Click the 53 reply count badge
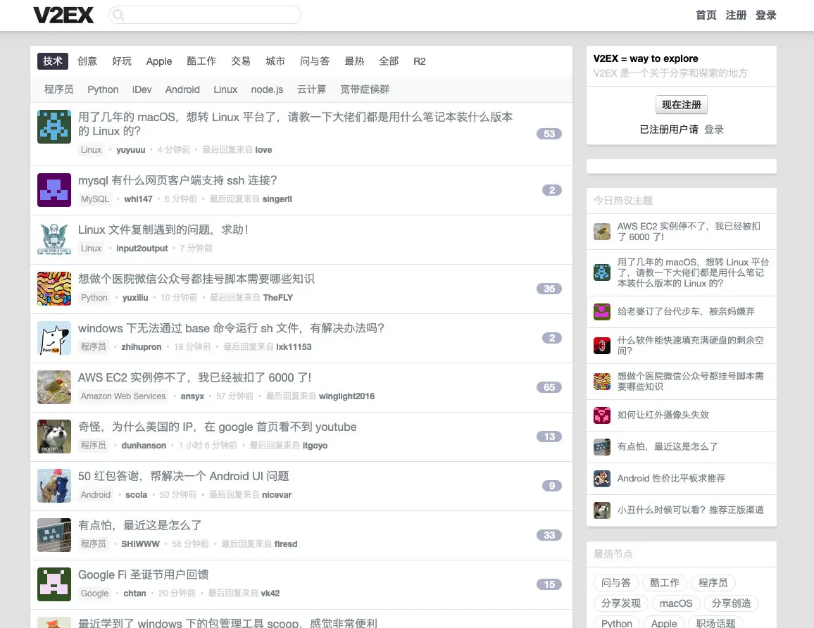The image size is (814, 628). [x=549, y=134]
